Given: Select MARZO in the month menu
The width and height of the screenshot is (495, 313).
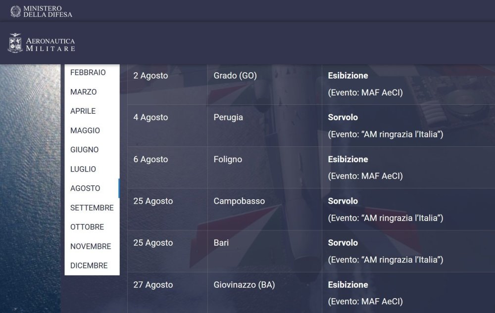Looking at the screenshot, I should [x=84, y=92].
